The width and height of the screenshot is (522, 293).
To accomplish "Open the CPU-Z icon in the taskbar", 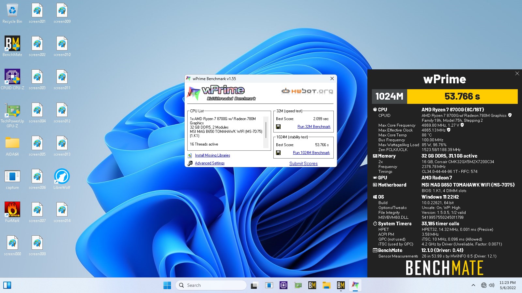I will (x=283, y=285).
